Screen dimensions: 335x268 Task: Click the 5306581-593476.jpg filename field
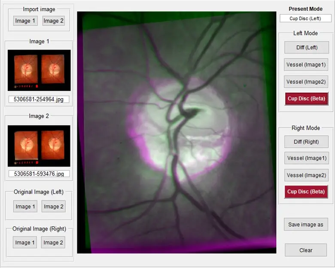pos(39,174)
